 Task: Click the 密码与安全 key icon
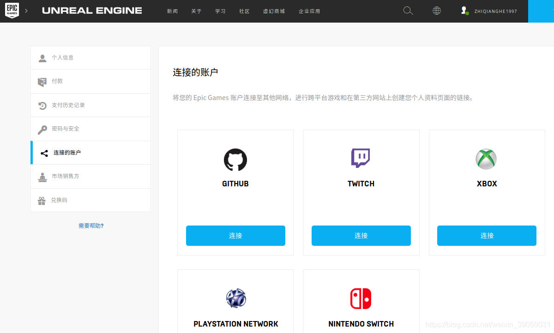coord(42,130)
